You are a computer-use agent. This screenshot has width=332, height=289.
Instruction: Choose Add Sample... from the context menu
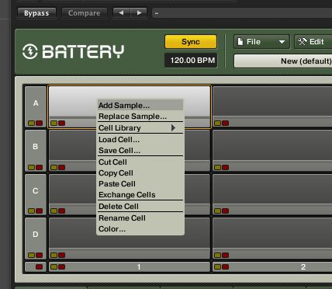(140, 106)
